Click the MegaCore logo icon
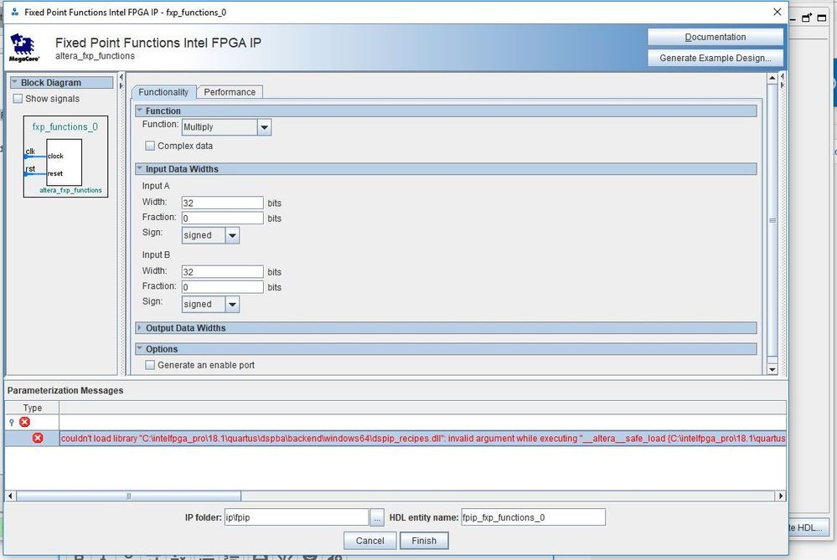 (x=24, y=48)
